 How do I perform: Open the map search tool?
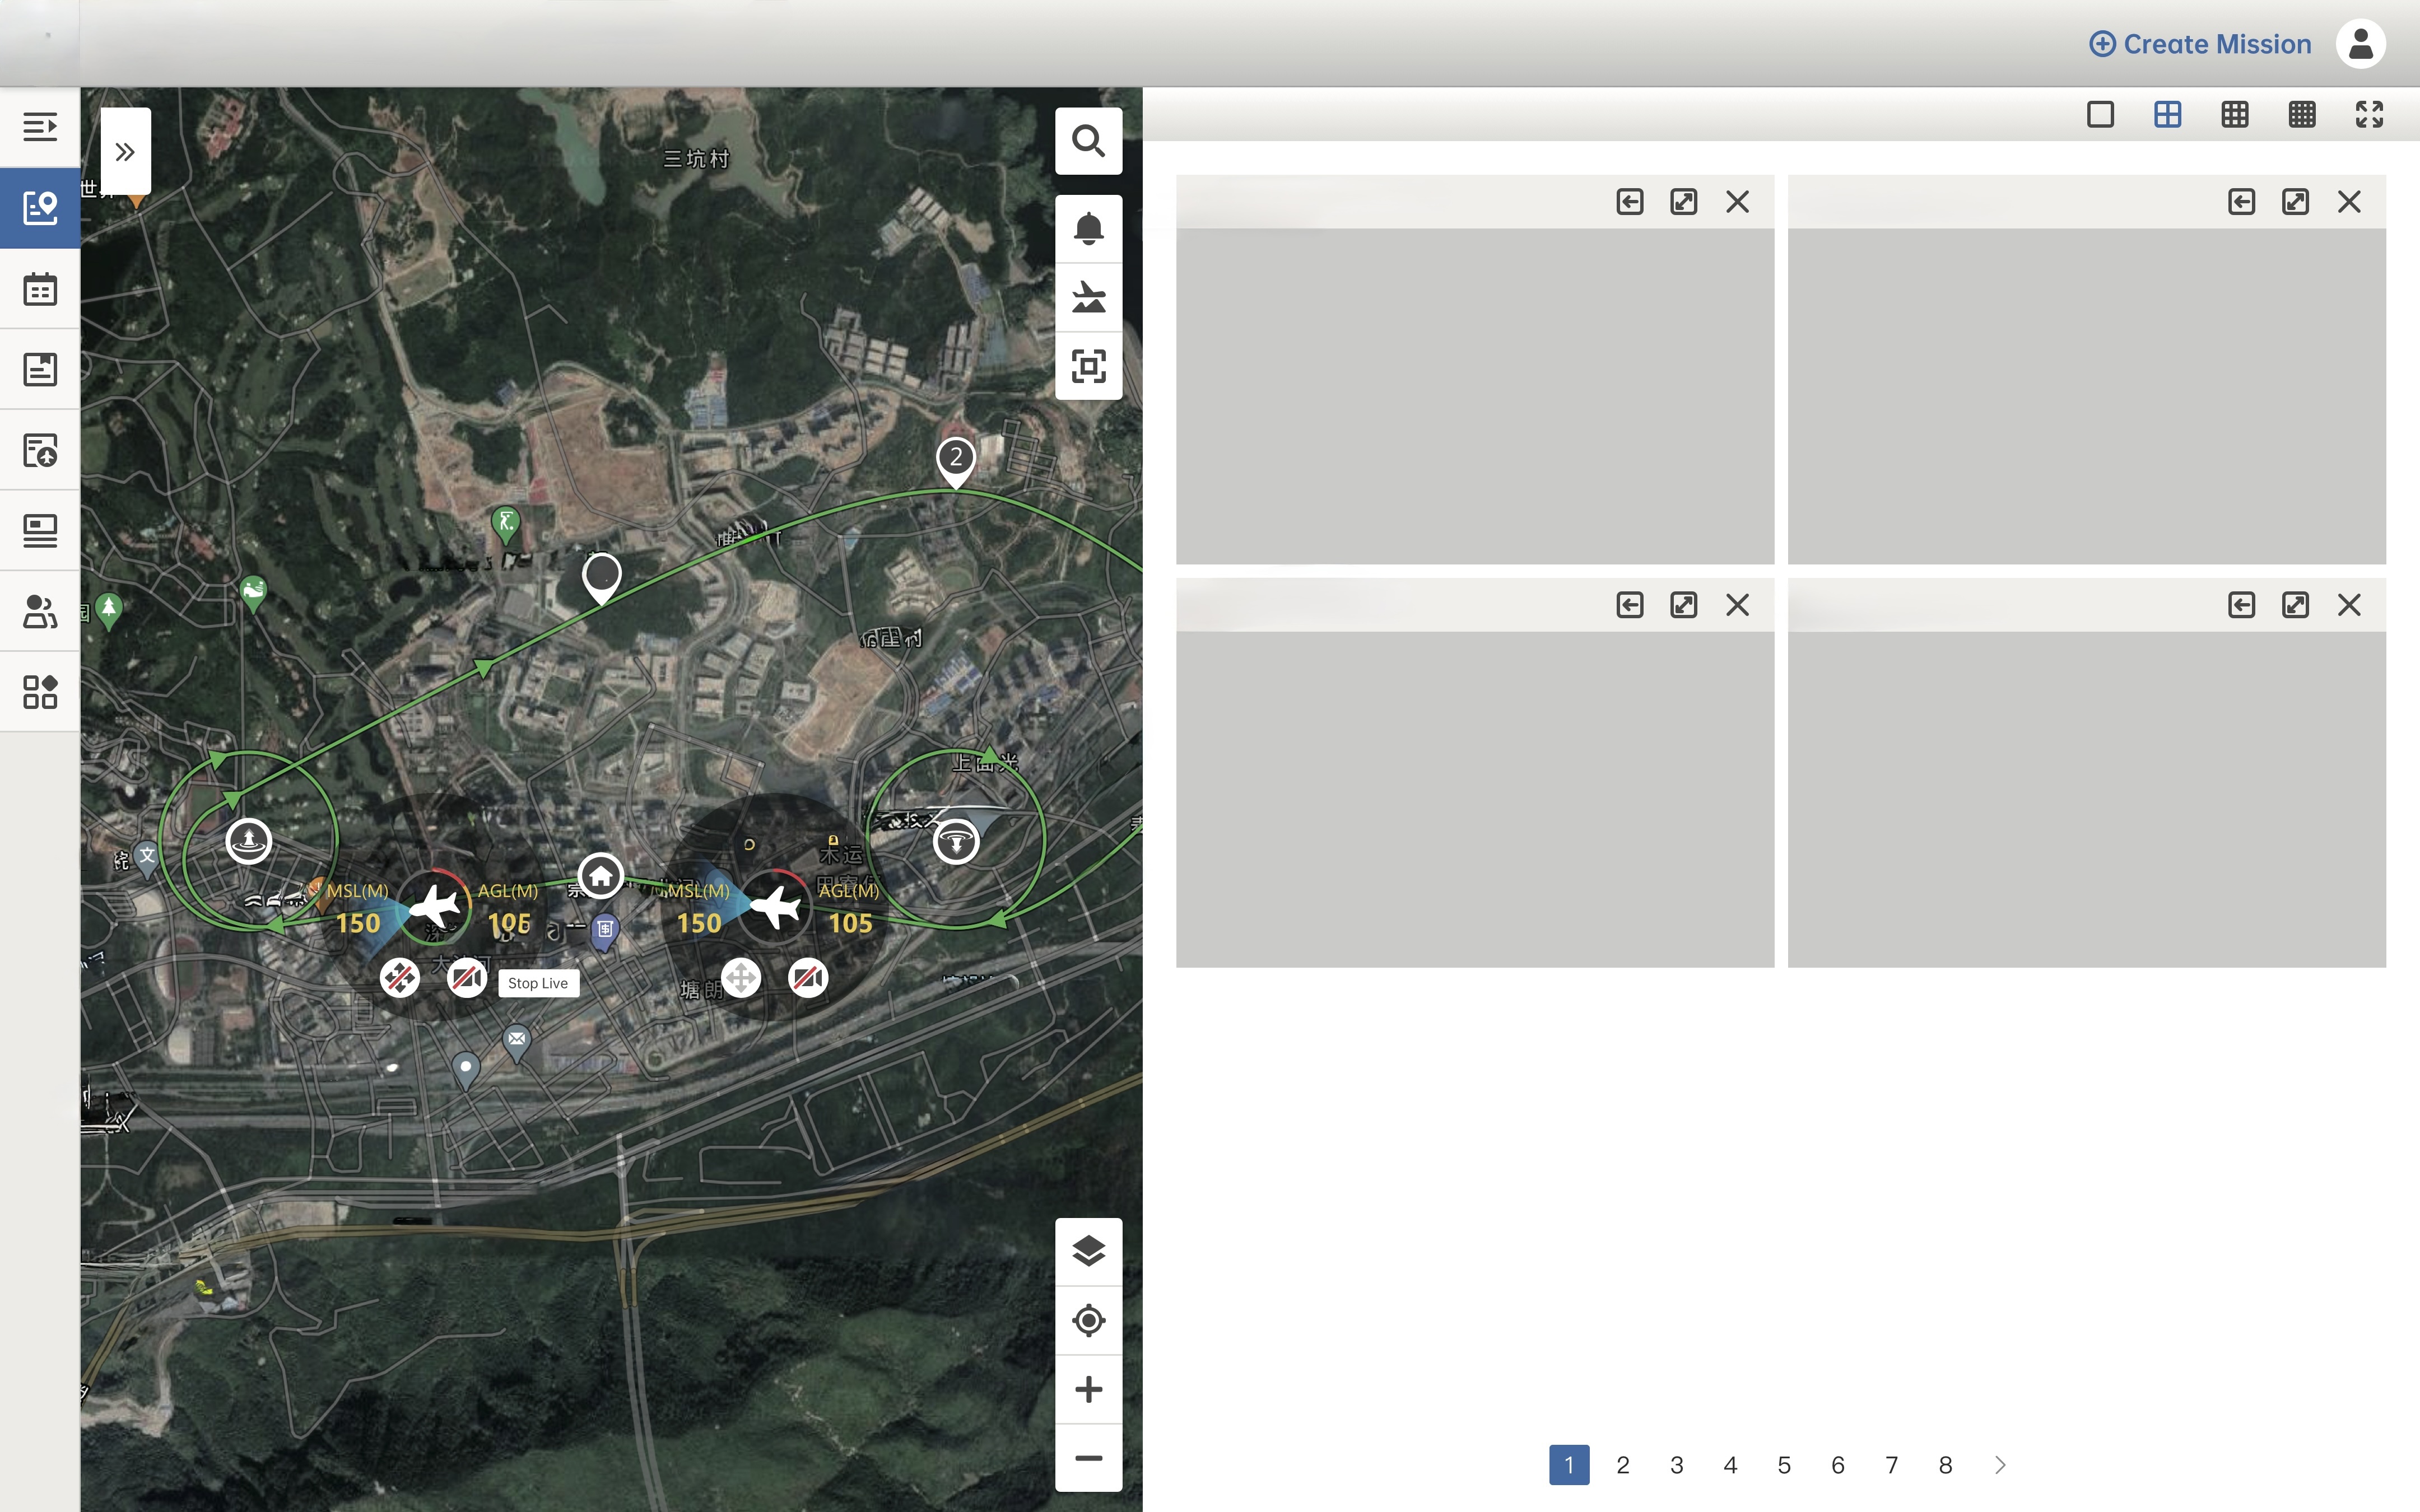[1089, 140]
